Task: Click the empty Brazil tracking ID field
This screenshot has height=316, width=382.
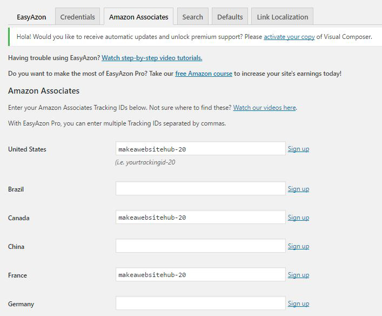Action: pos(200,188)
